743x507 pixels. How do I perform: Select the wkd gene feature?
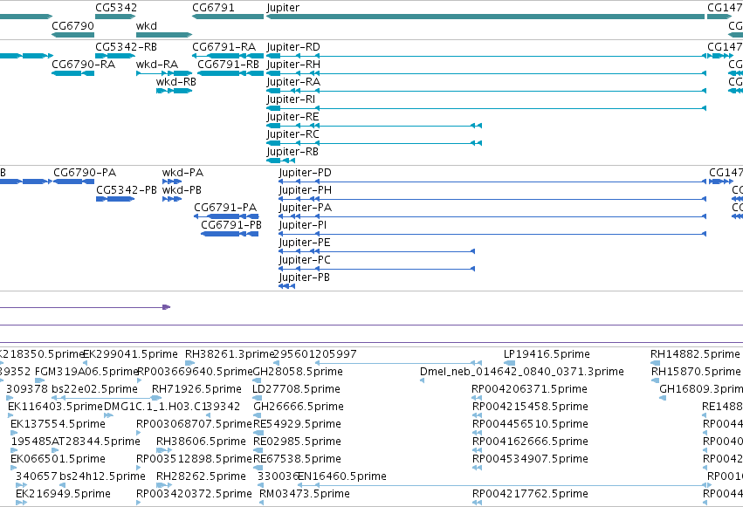coord(164,35)
